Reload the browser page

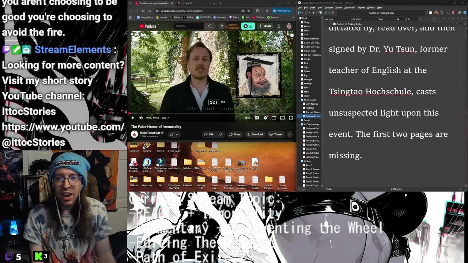click(x=143, y=11)
